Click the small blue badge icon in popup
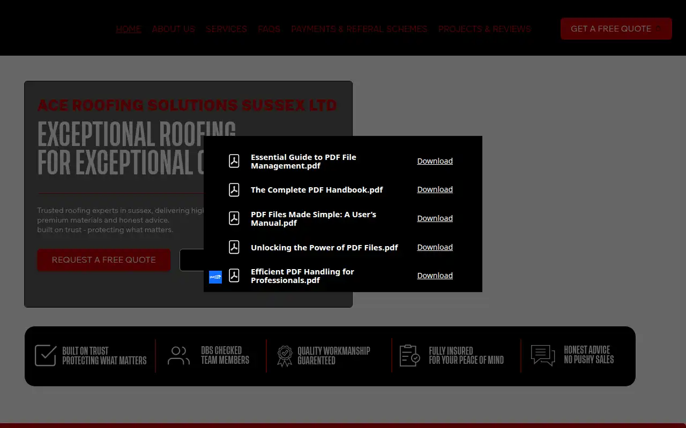 (215, 277)
